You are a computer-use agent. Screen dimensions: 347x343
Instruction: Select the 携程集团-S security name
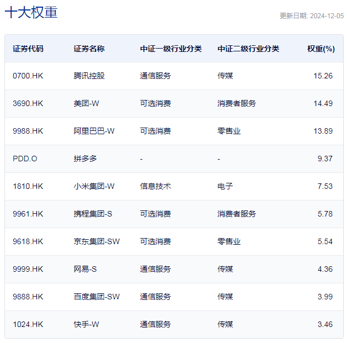coord(93,214)
